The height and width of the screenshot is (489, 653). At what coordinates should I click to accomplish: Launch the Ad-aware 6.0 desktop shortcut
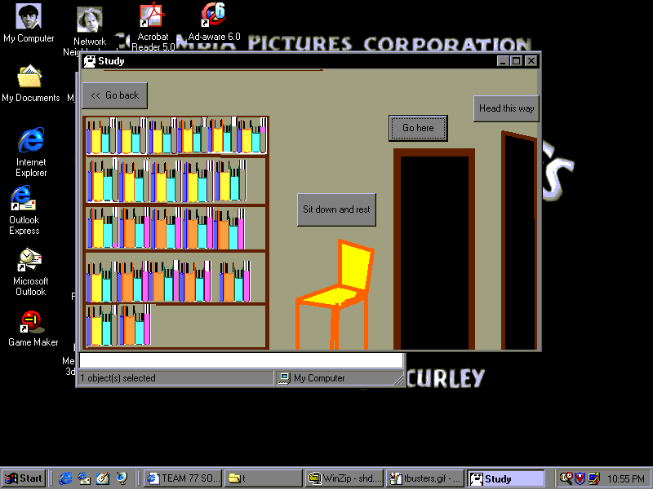coord(214,15)
